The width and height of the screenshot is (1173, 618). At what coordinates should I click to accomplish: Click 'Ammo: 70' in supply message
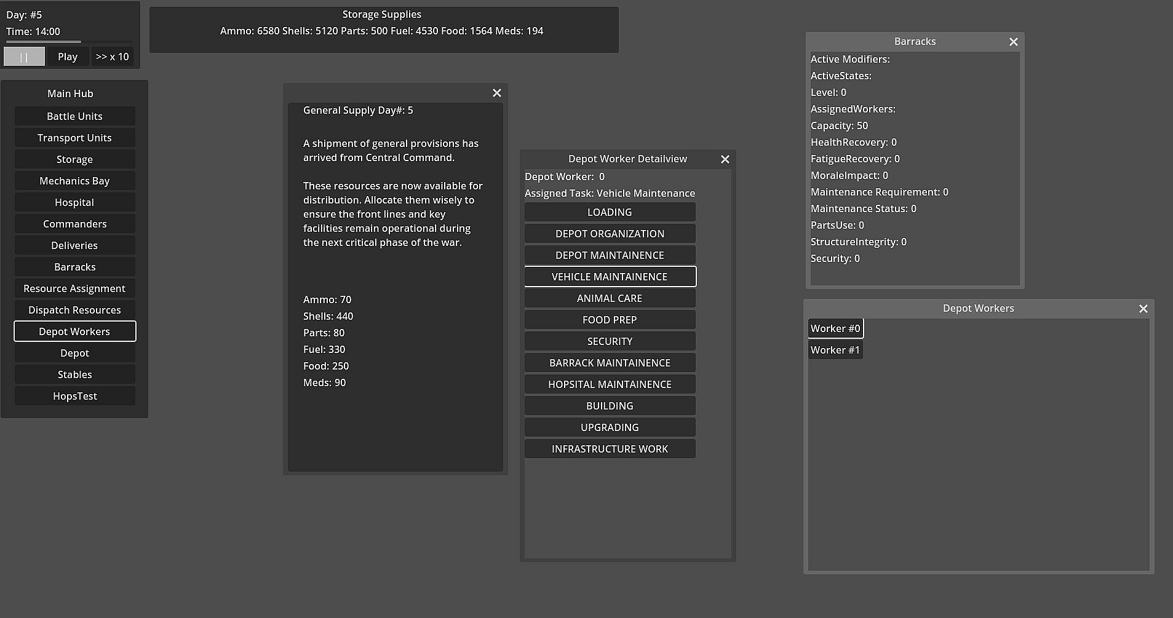[x=327, y=299]
